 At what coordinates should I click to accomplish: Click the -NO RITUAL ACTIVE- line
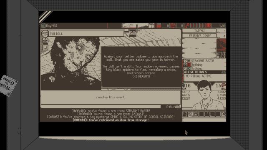coord(199,76)
